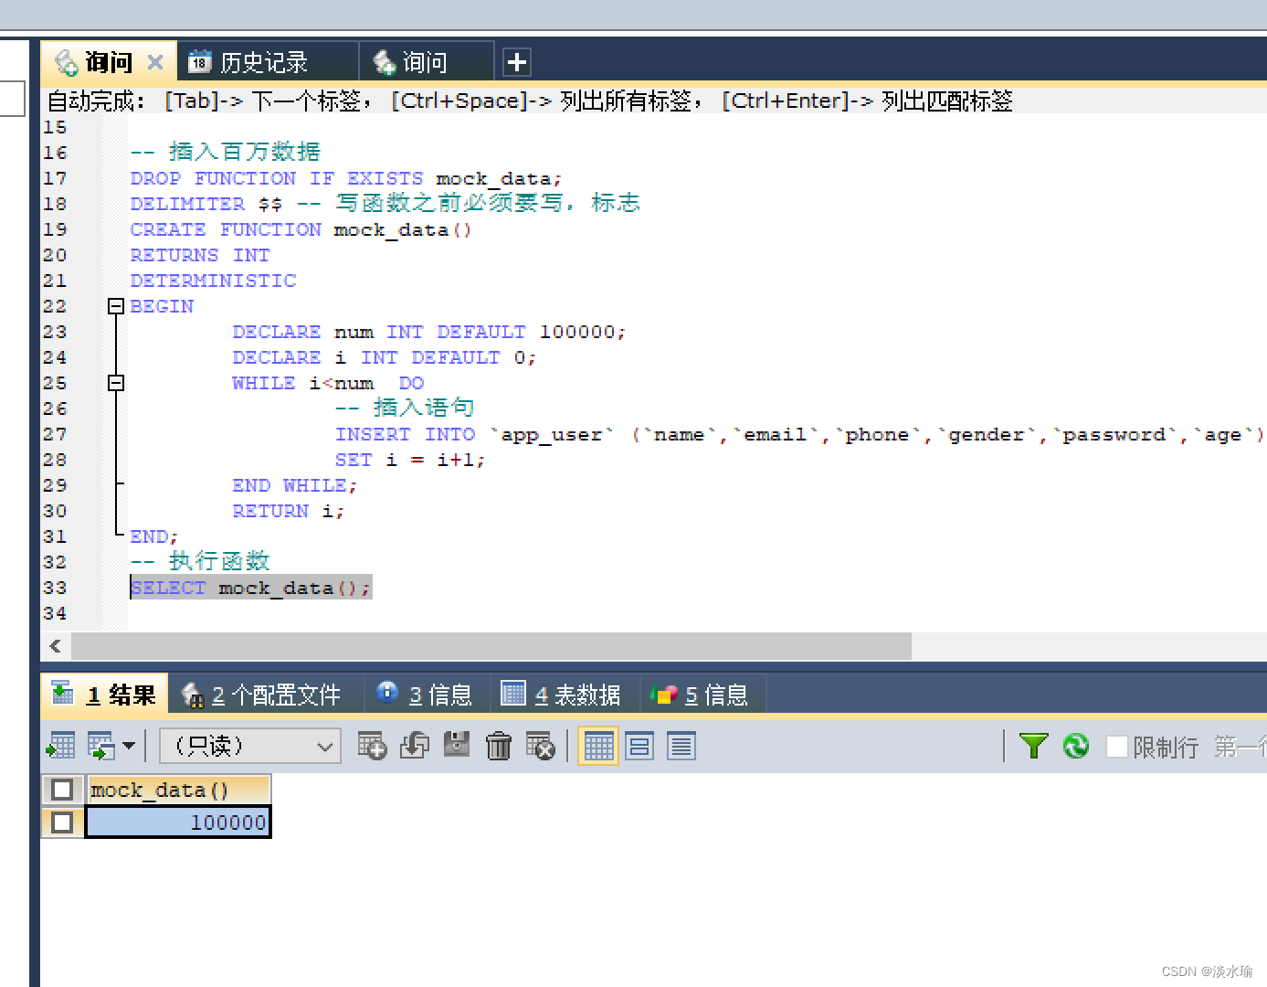Viewport: 1267px width, 987px height.
Task: Click the green filter funnel icon
Action: [1033, 746]
